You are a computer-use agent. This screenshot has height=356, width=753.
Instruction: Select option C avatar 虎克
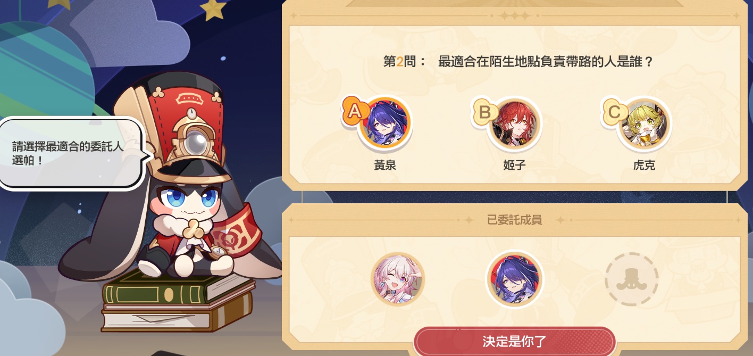(644, 124)
